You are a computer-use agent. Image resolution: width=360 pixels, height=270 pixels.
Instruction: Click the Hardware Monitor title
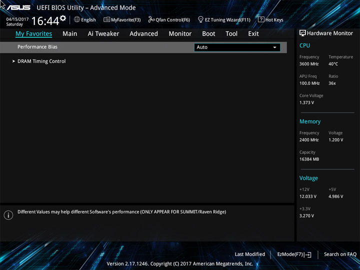coord(330,33)
